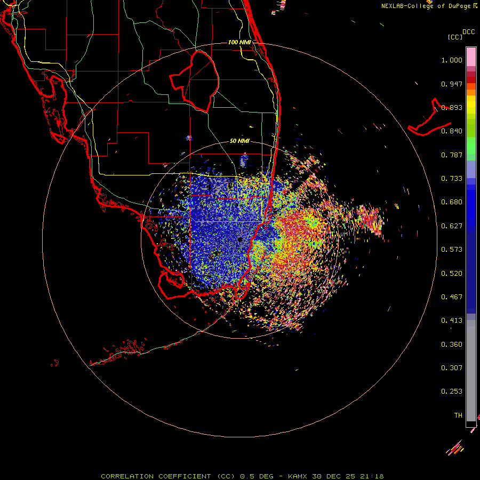The width and height of the screenshot is (480, 480).
Task: Click the [CC] units label
Action: (455, 37)
